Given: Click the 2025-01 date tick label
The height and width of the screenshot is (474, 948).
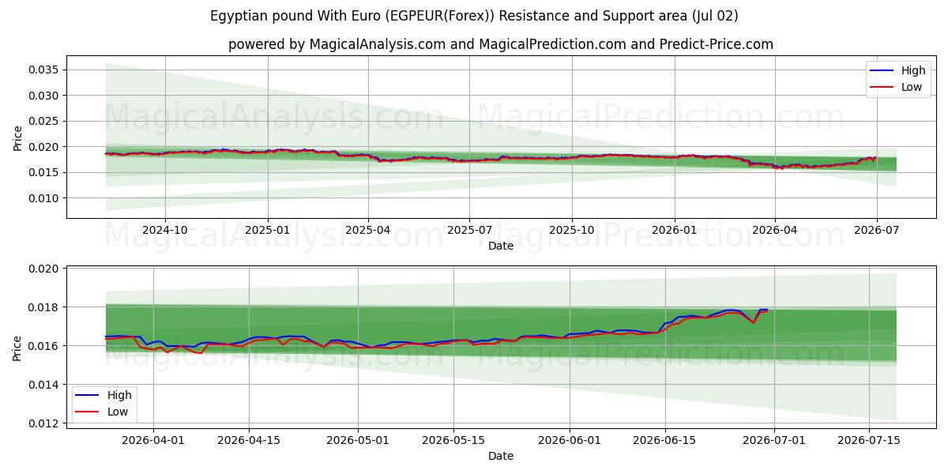Looking at the screenshot, I should click(x=267, y=230).
